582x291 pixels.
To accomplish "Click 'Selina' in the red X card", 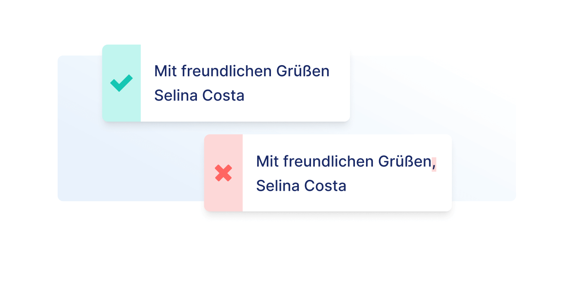I will tap(277, 186).
